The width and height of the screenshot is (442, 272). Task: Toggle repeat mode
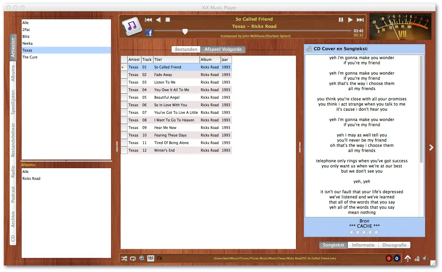pos(133,259)
